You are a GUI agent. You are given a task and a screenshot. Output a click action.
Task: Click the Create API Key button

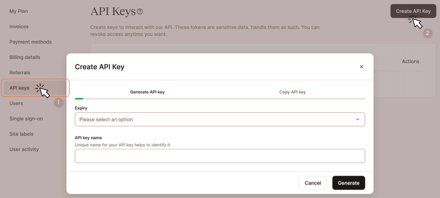[413, 11]
